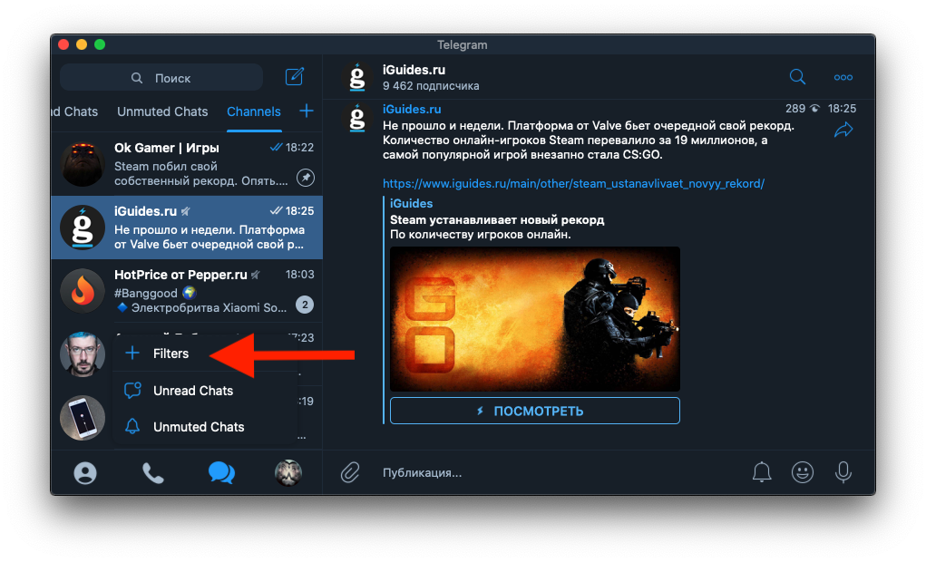The width and height of the screenshot is (926, 562).
Task: Choose Filters in the popup menu
Action: coord(206,353)
